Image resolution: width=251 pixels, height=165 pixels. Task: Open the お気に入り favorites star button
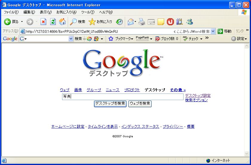100,22
